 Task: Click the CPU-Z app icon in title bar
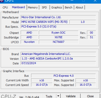point(2,1)
